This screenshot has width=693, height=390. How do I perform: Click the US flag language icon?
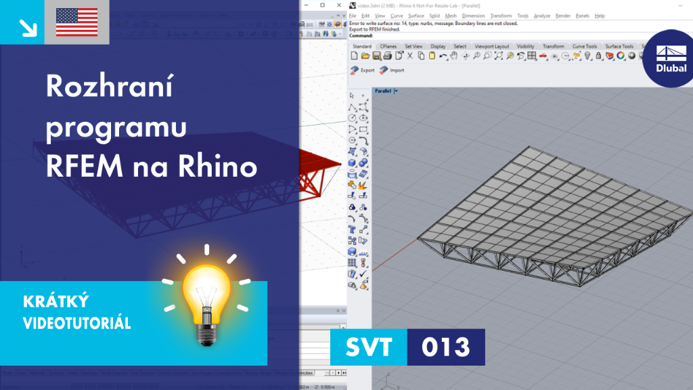(77, 22)
